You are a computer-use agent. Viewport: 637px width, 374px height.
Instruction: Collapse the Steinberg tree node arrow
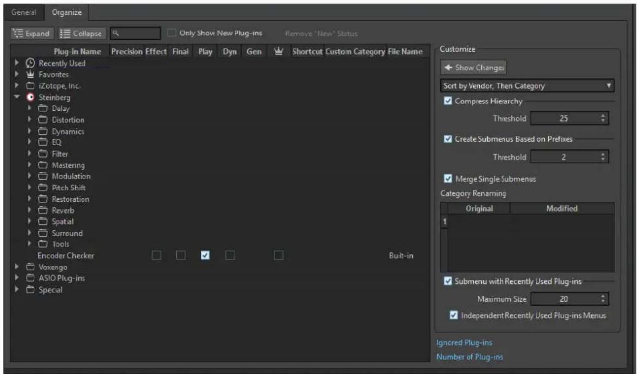coord(18,97)
